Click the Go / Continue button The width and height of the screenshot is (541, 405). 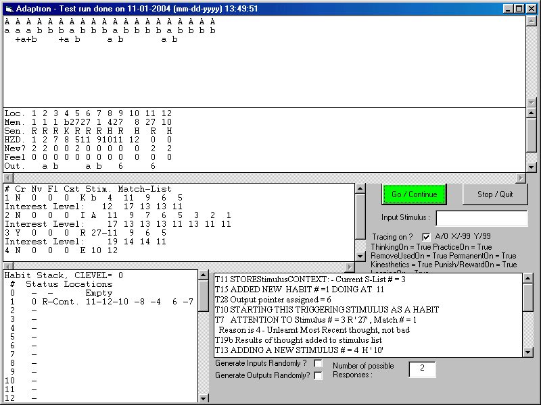coord(414,194)
